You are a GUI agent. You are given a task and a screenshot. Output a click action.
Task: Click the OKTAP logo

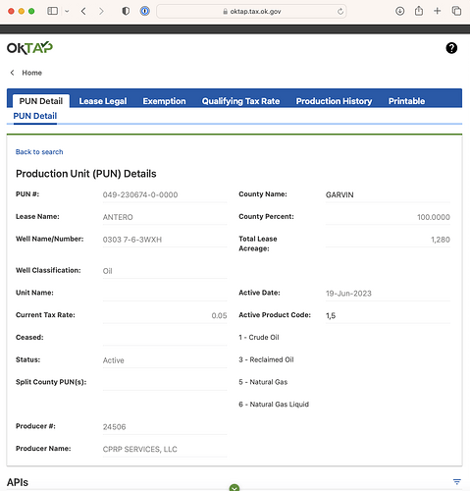[29, 48]
